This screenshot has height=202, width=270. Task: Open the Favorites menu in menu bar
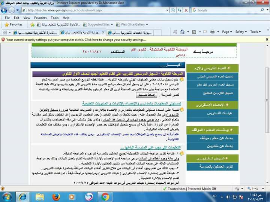point(40,18)
